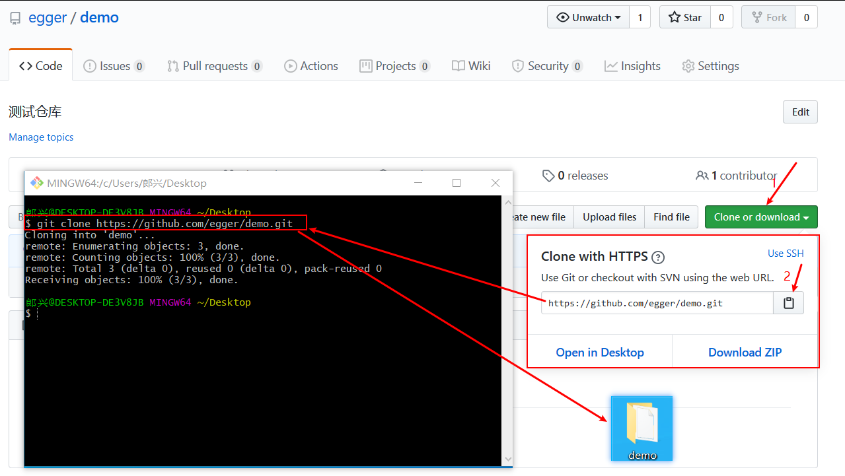Viewport: 845px width, 476px height.
Task: Click the MINGW64 terminal title text
Action: click(x=127, y=184)
